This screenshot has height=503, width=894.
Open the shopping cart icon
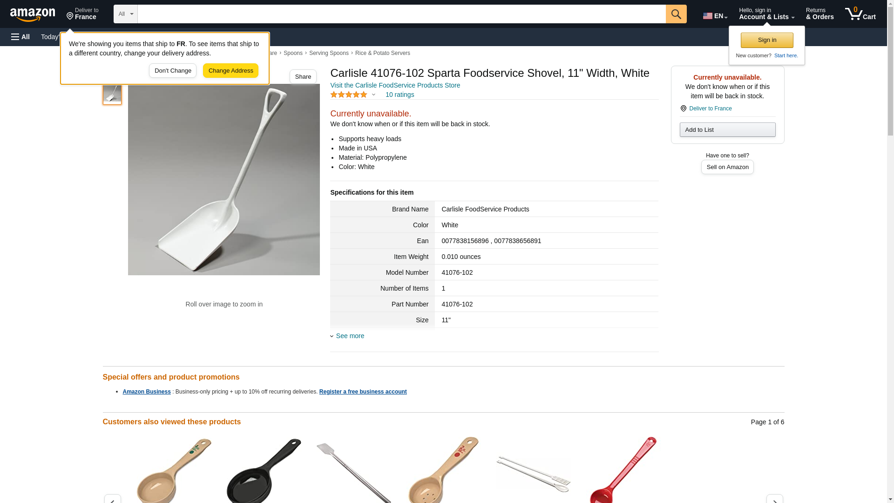(860, 14)
